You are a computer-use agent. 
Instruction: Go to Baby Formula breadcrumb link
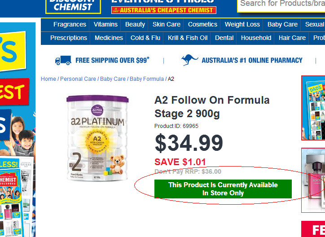[x=146, y=79]
